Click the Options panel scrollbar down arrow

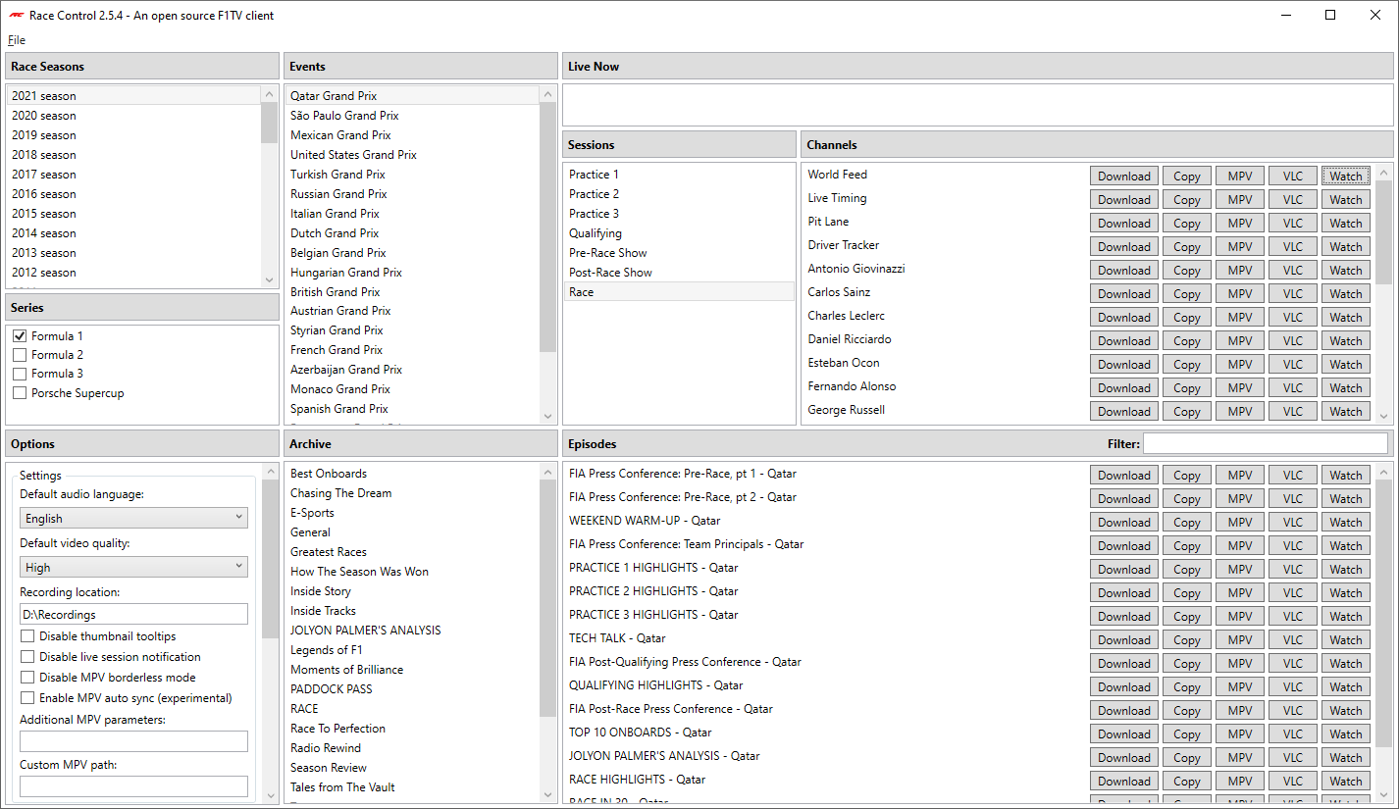(x=270, y=794)
